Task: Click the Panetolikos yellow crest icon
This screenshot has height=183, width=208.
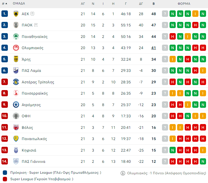Action: (16, 139)
